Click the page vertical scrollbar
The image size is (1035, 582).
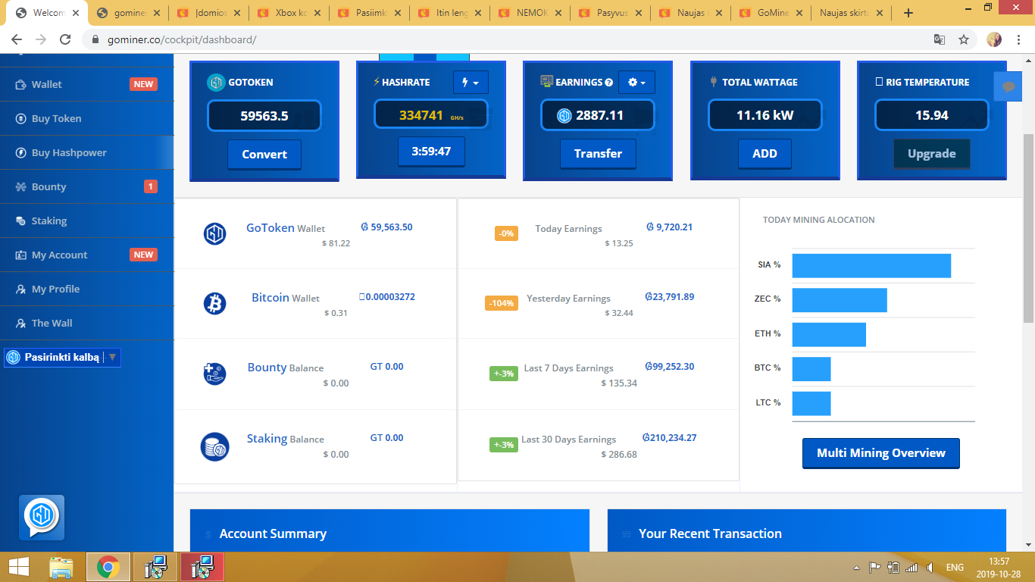pos(1028,227)
